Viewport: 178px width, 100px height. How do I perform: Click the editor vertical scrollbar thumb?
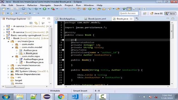tap(172, 31)
